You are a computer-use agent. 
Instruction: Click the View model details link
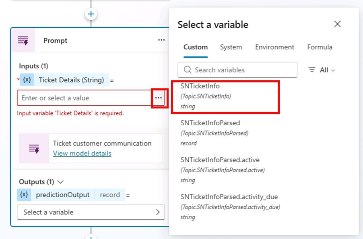pyautogui.click(x=82, y=153)
